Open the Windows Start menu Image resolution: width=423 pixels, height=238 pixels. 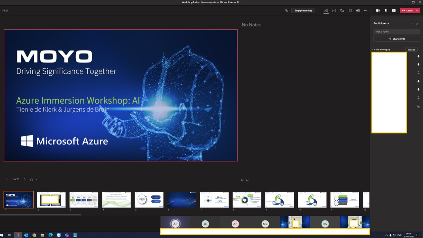[2, 235]
